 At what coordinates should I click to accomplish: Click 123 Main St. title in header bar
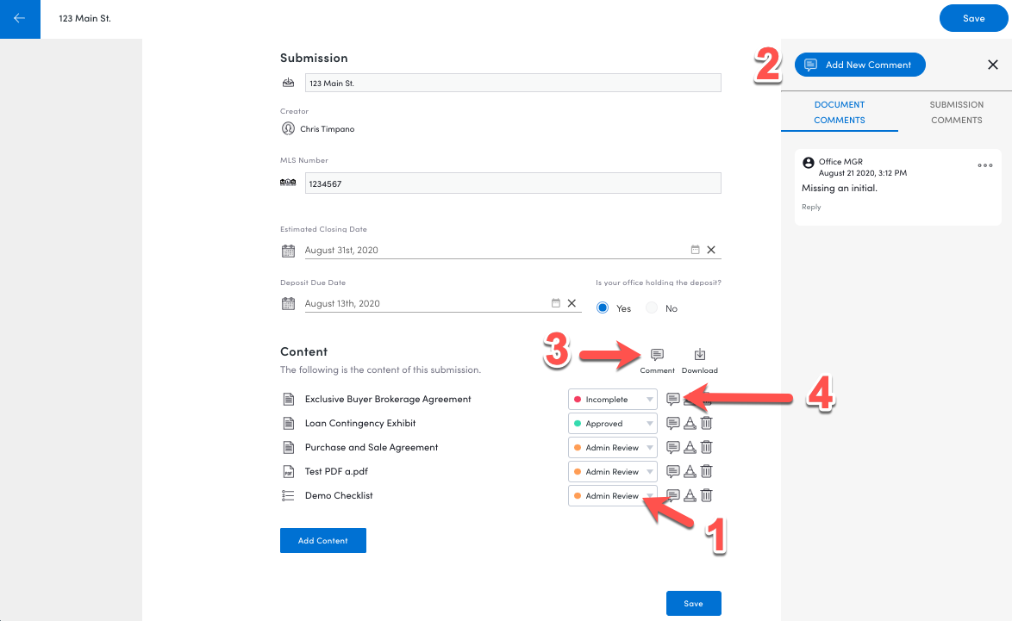tap(84, 18)
